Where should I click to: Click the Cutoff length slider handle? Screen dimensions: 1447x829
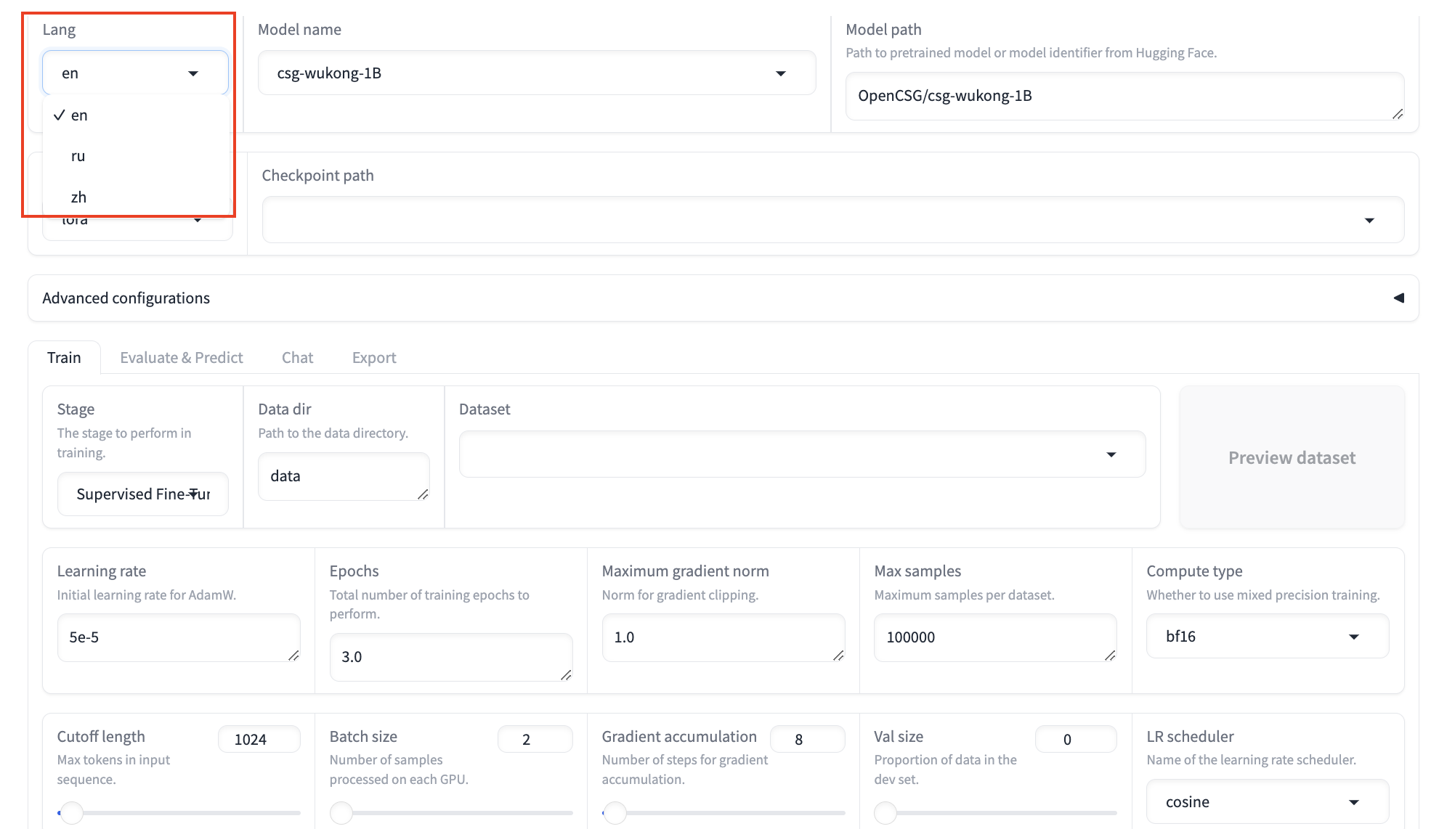71,813
